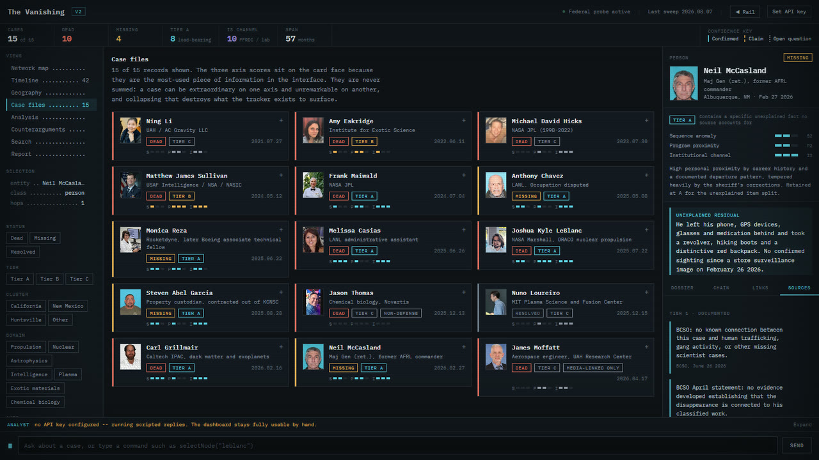The image size is (819, 460).
Task: Toggle the Dead status filter
Action: point(17,238)
